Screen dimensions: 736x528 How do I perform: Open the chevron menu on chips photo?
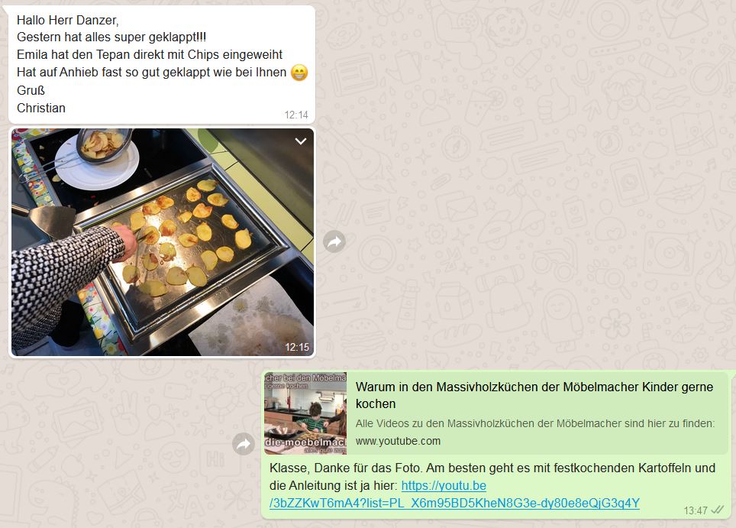tap(300, 141)
